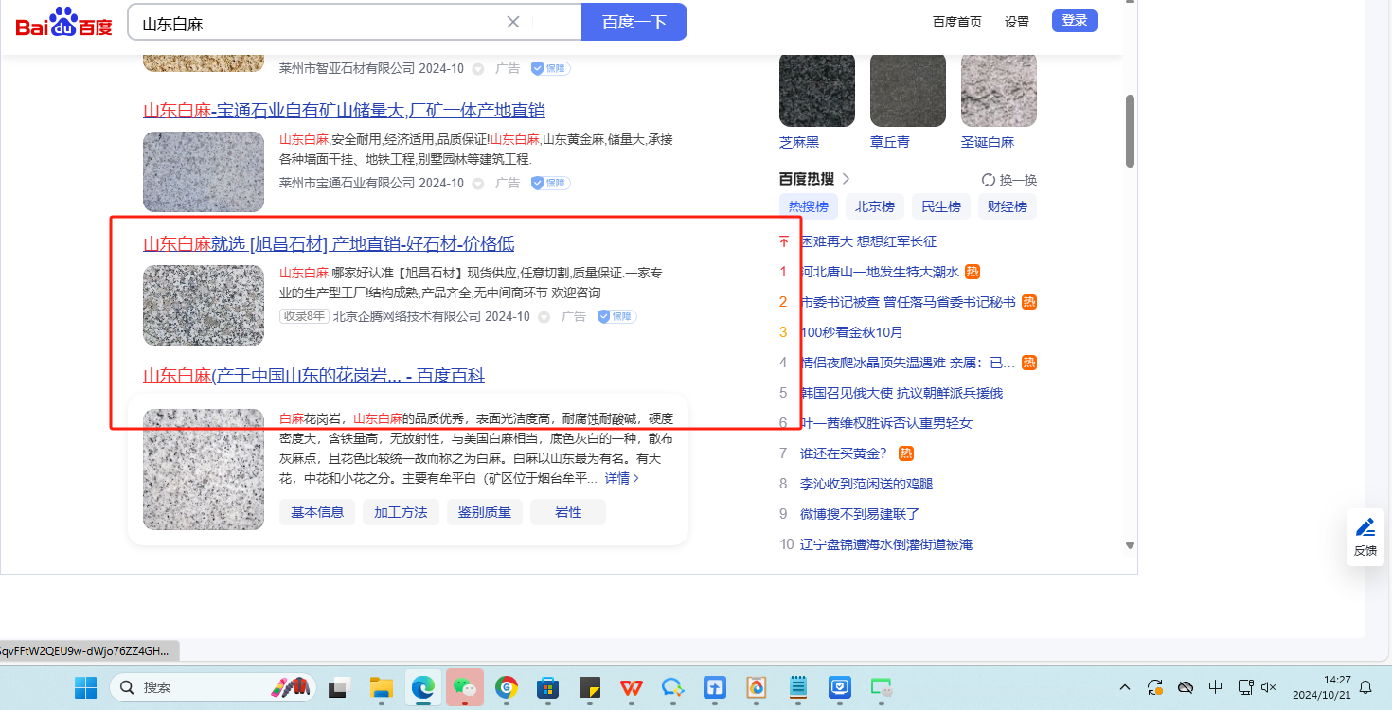Open Google Chrome from taskbar
1392x710 pixels.
[x=507, y=686]
